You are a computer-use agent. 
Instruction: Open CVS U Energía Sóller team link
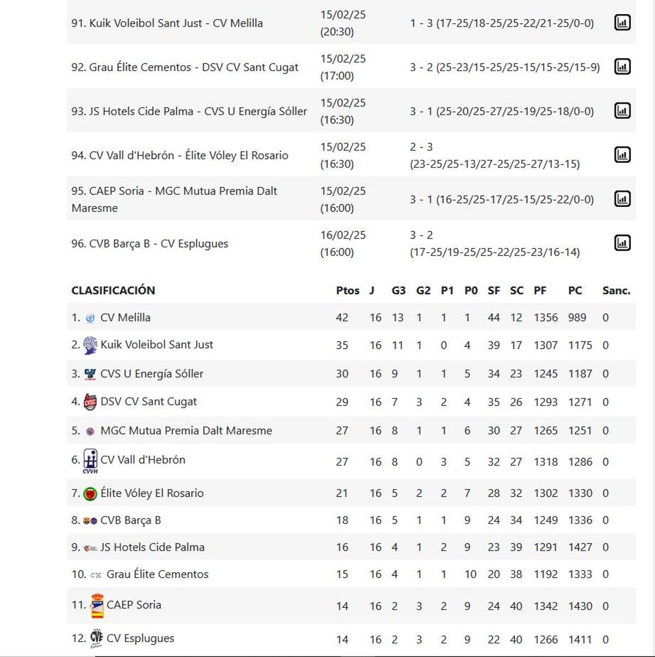pyautogui.click(x=152, y=374)
